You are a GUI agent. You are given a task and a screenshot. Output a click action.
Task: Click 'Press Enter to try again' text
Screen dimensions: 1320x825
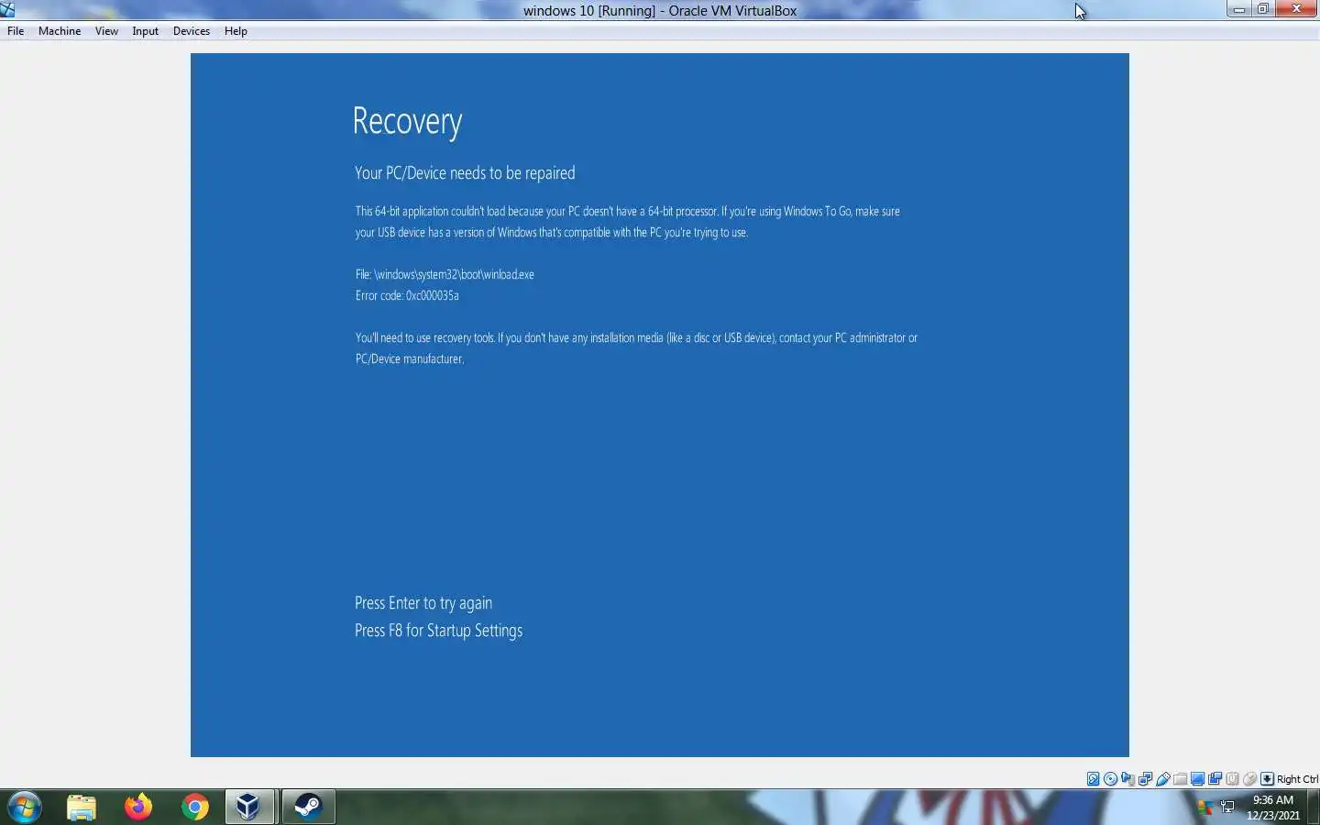(423, 603)
